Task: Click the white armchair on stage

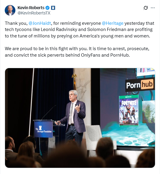Action: [93, 137]
